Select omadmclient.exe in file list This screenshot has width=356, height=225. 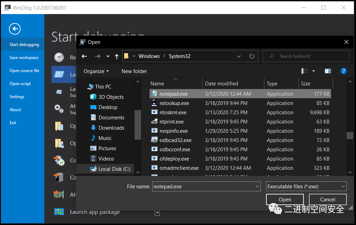pos(240,168)
